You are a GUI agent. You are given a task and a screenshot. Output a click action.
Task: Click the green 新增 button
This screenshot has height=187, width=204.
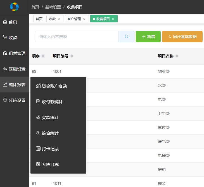click(x=148, y=37)
